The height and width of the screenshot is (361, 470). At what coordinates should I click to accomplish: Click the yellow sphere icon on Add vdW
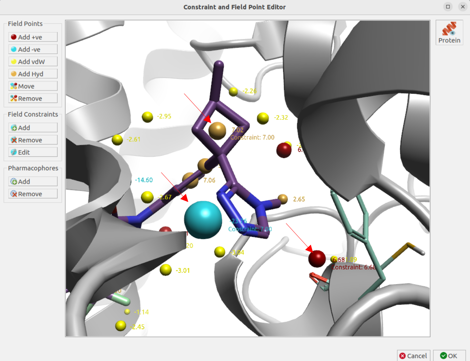14,61
